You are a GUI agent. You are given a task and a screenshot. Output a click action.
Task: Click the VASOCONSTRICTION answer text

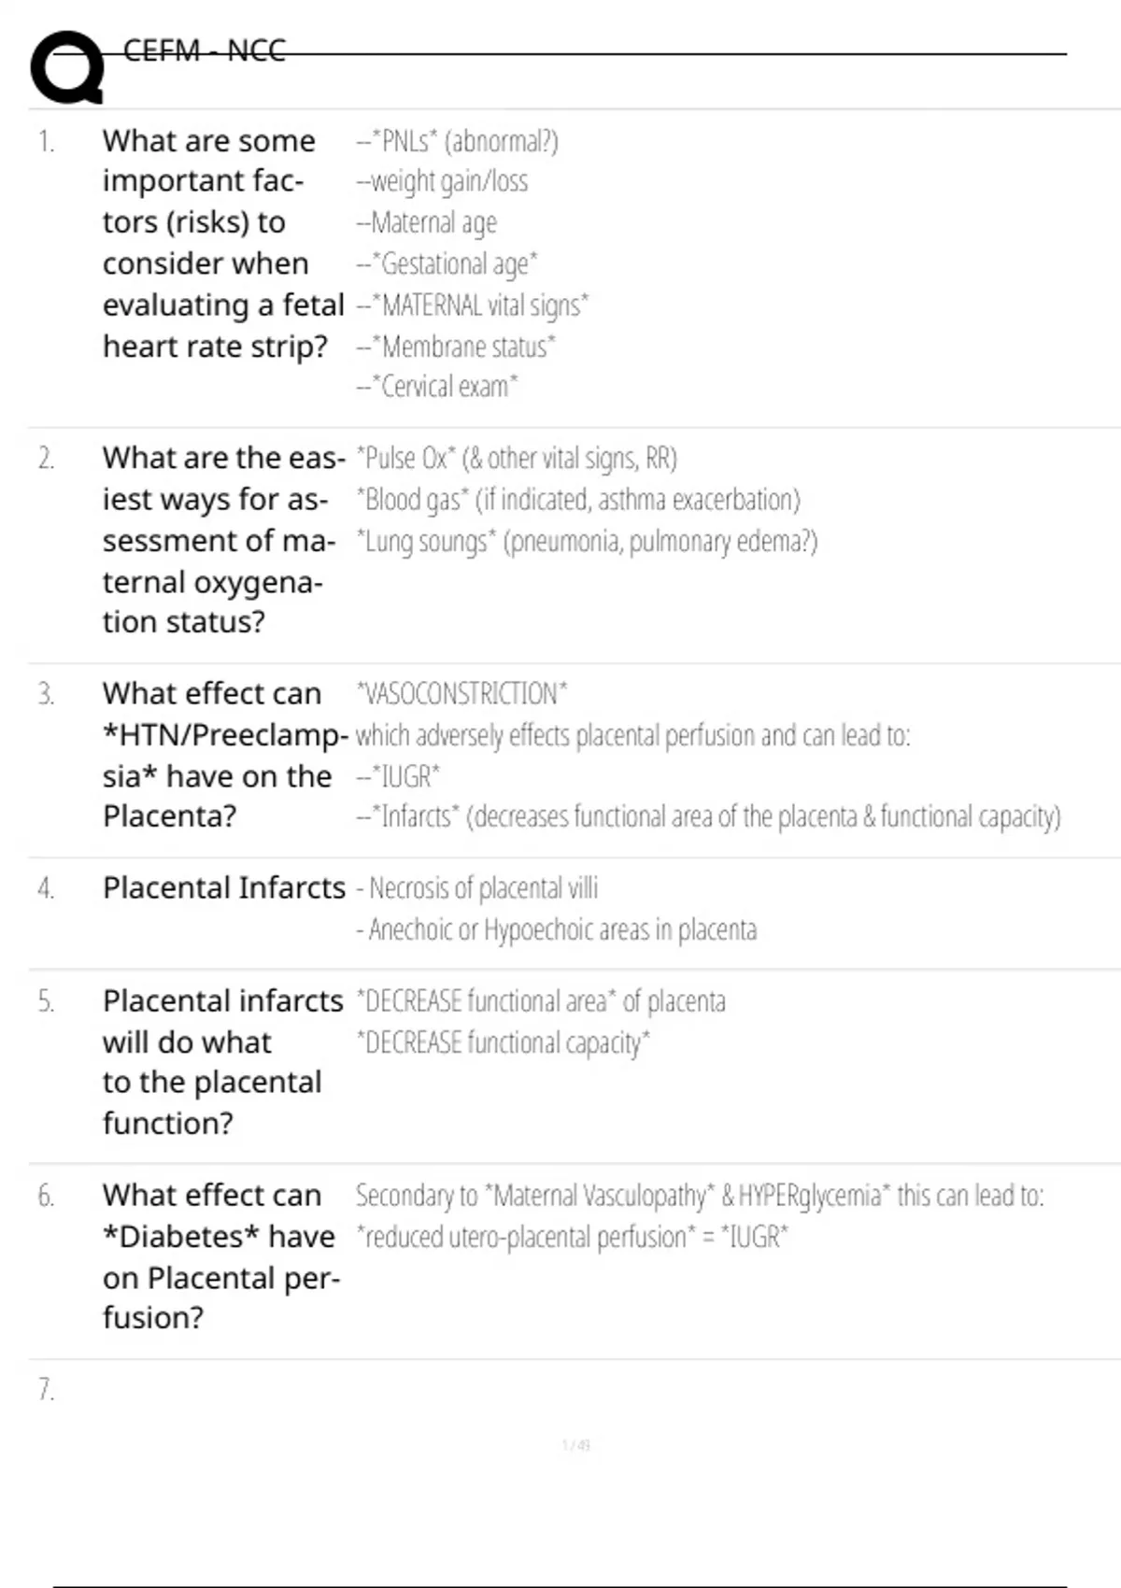[x=461, y=694]
